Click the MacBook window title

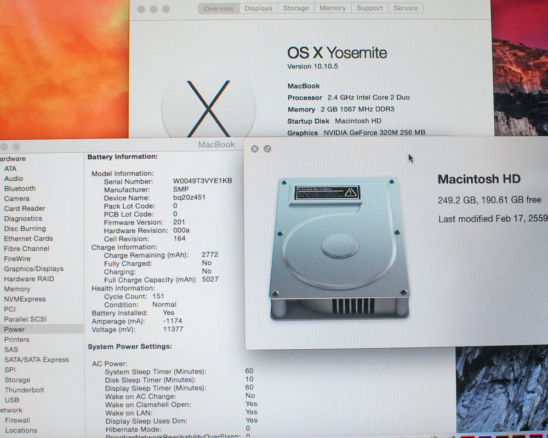point(216,145)
